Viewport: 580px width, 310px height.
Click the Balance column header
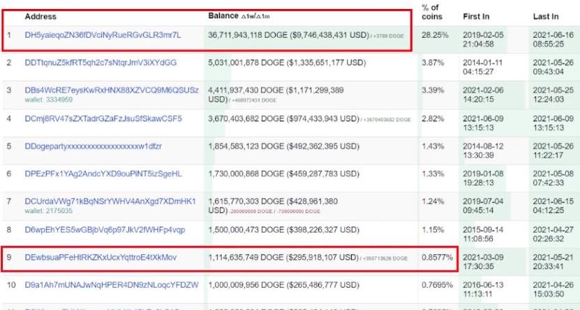click(x=223, y=15)
